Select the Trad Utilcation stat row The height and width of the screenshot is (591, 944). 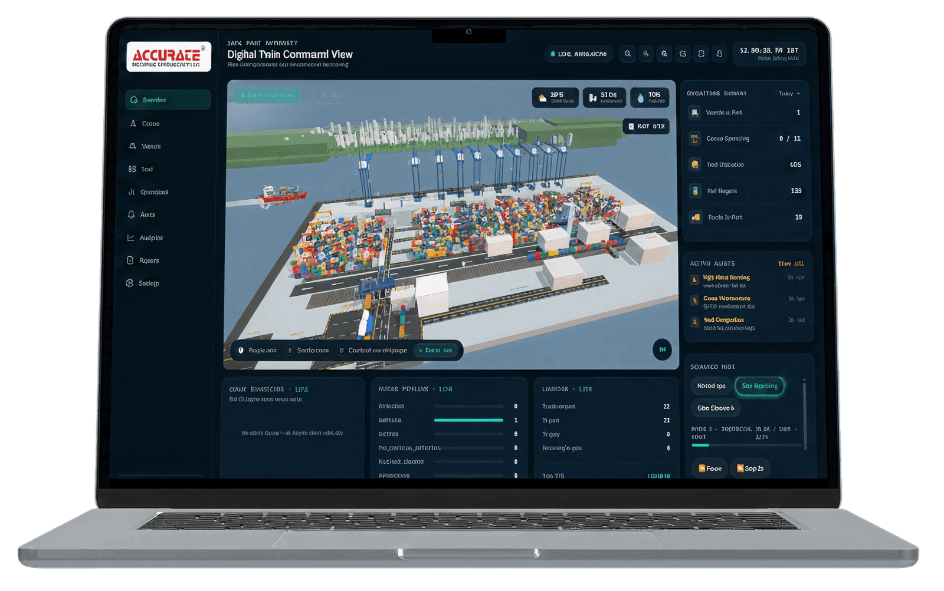[746, 165]
